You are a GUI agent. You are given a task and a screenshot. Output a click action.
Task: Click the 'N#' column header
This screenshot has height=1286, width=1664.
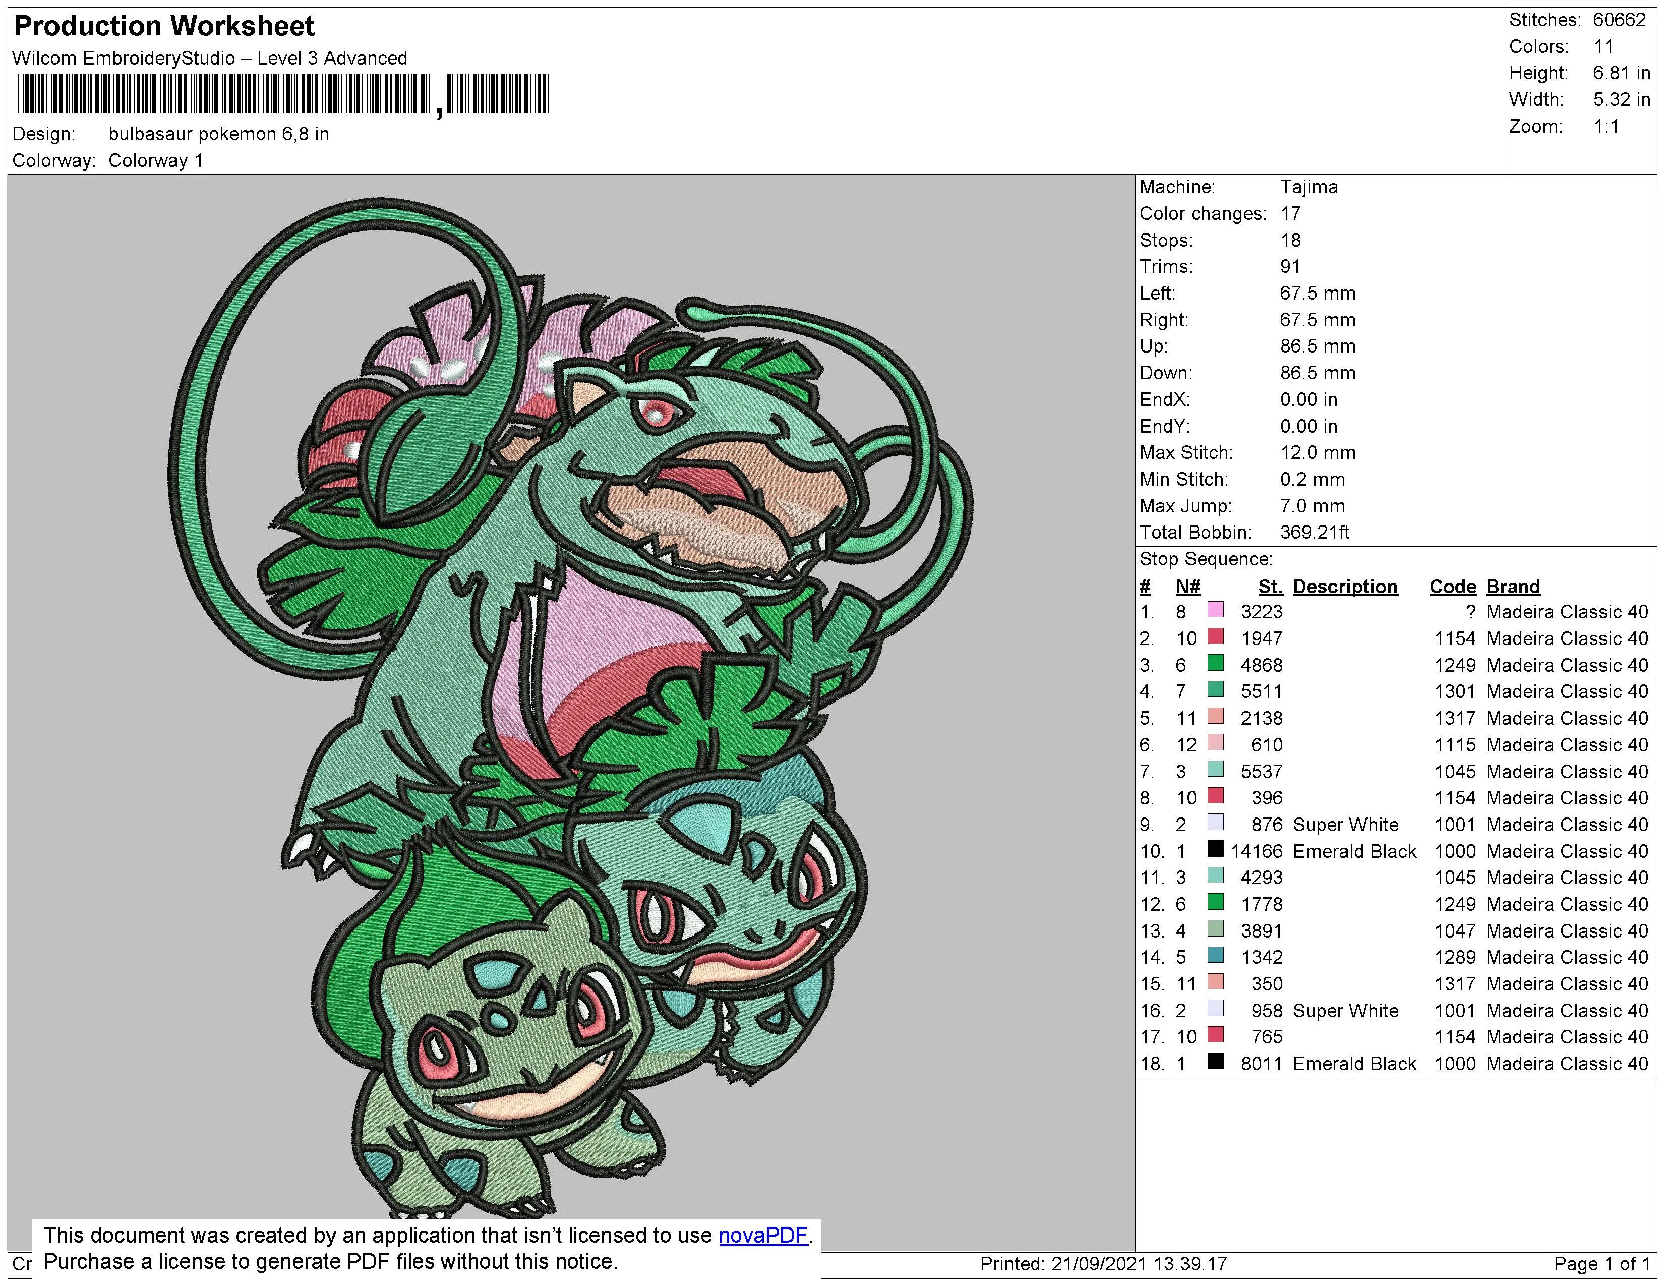point(1188,588)
